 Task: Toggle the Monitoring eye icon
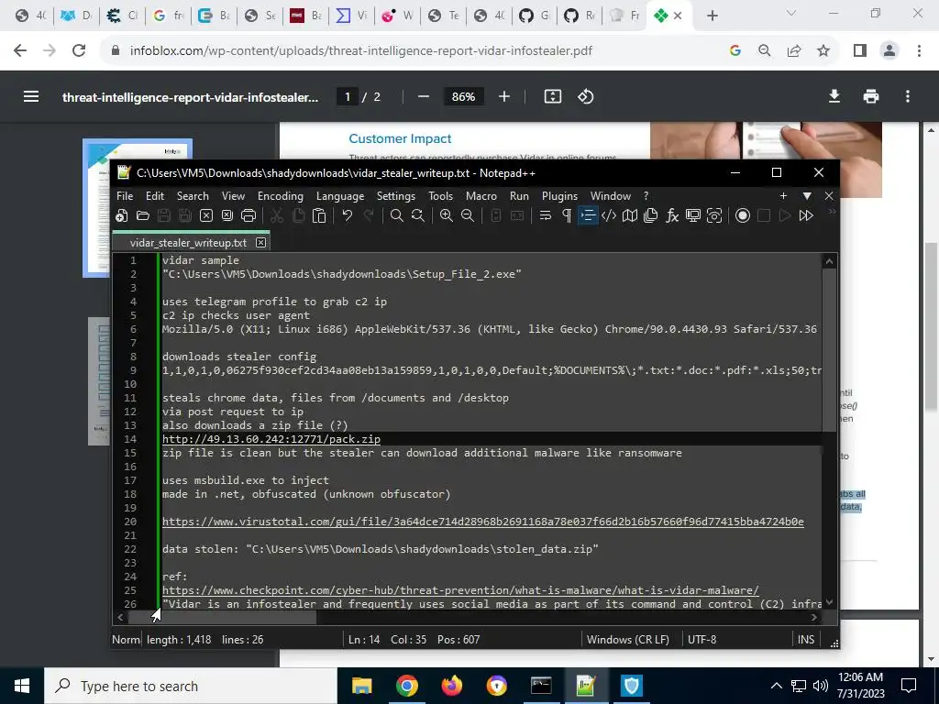point(714,215)
